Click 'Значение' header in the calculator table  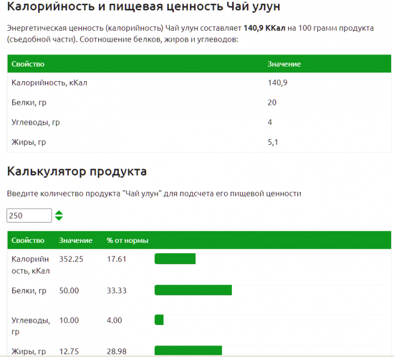(x=75, y=241)
